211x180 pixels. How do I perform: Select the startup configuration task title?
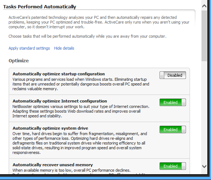[x=59, y=74]
